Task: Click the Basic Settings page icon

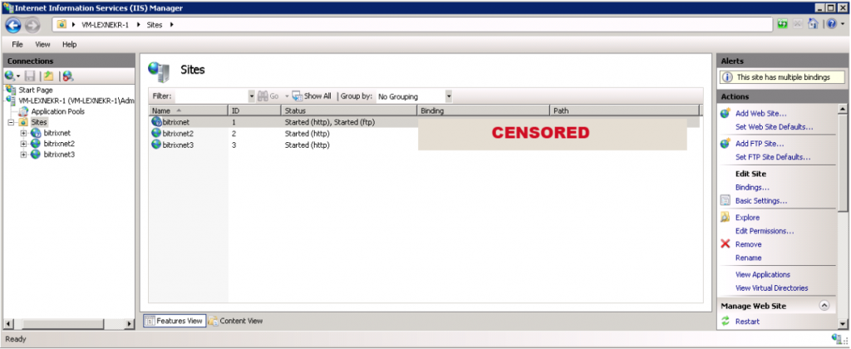Action: tap(725, 201)
